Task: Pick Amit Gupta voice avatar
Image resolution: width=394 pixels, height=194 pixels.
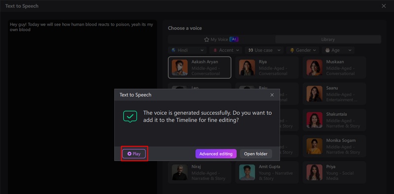Action: point(247,172)
